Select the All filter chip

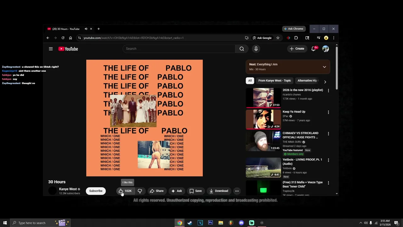pyautogui.click(x=250, y=80)
